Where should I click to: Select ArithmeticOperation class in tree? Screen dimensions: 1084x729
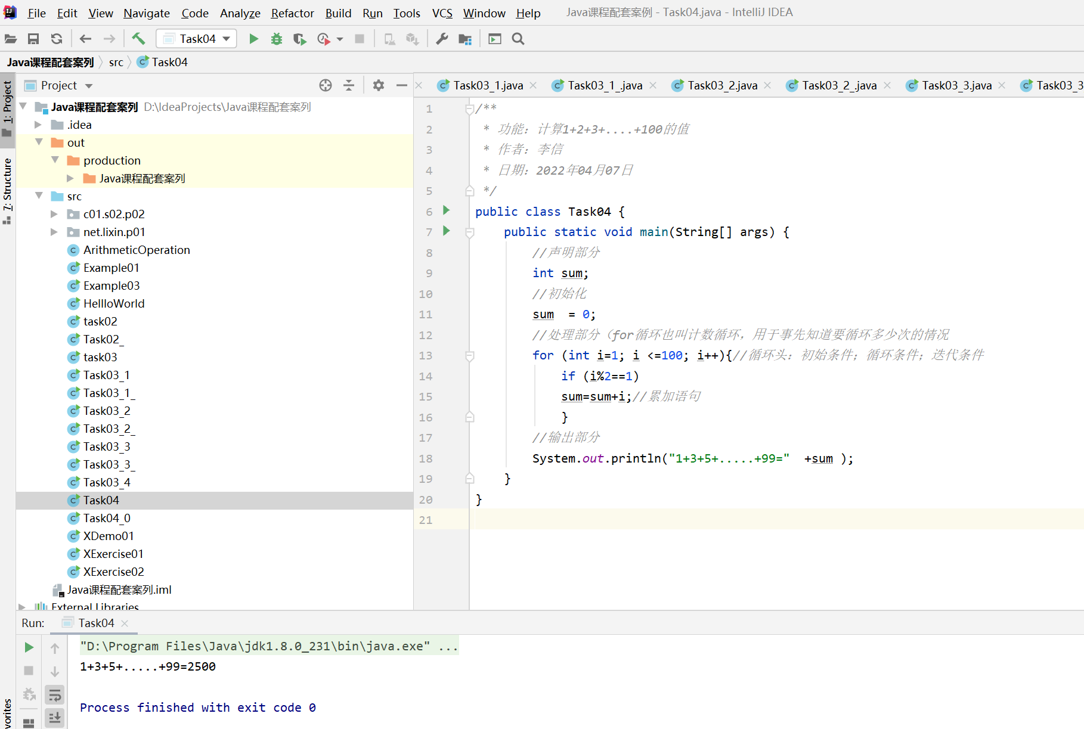tap(137, 250)
